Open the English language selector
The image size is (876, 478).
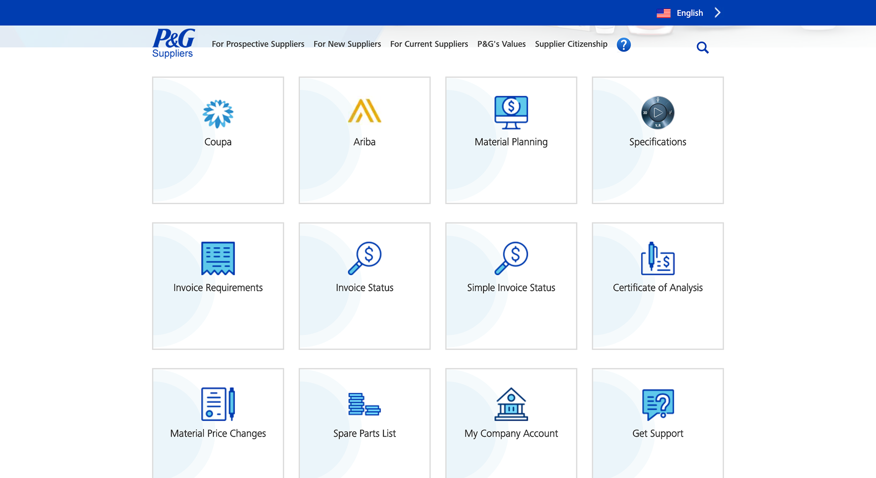(689, 13)
